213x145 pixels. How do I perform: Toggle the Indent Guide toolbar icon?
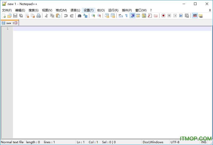pos(132,16)
